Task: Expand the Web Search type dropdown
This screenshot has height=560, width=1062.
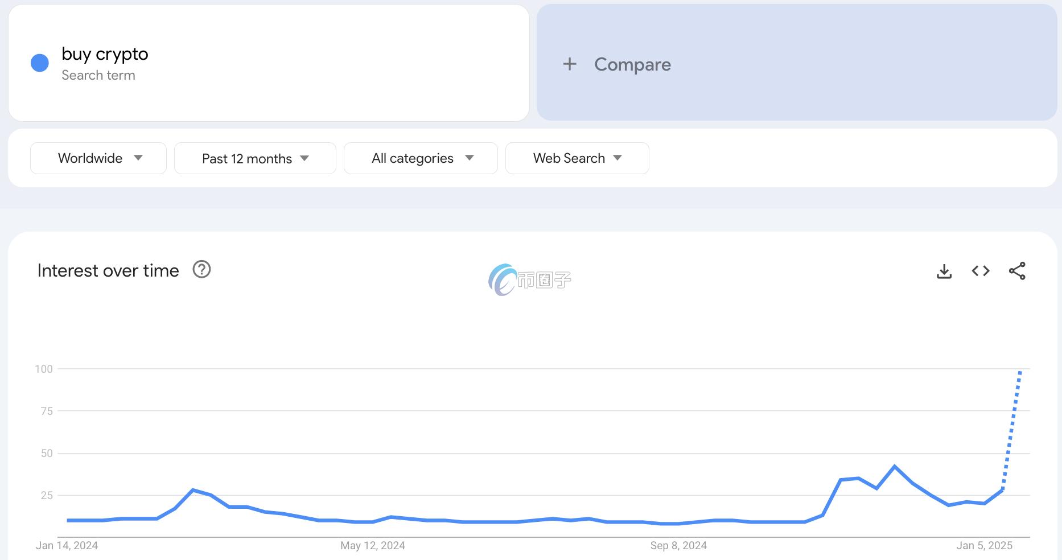Action: (577, 158)
